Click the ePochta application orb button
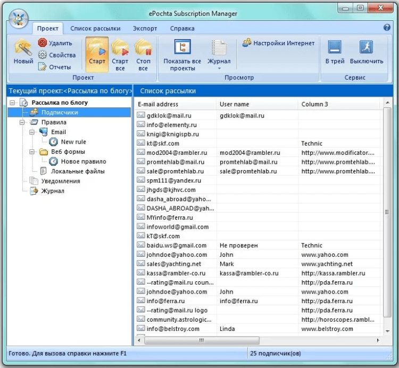The width and height of the screenshot is (399, 368). [19, 19]
